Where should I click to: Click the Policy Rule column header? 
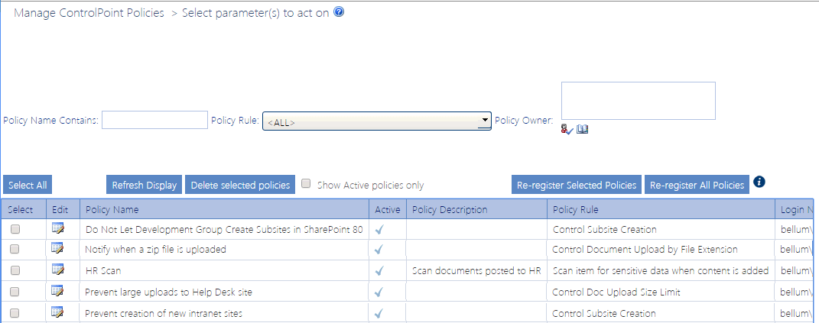point(575,209)
